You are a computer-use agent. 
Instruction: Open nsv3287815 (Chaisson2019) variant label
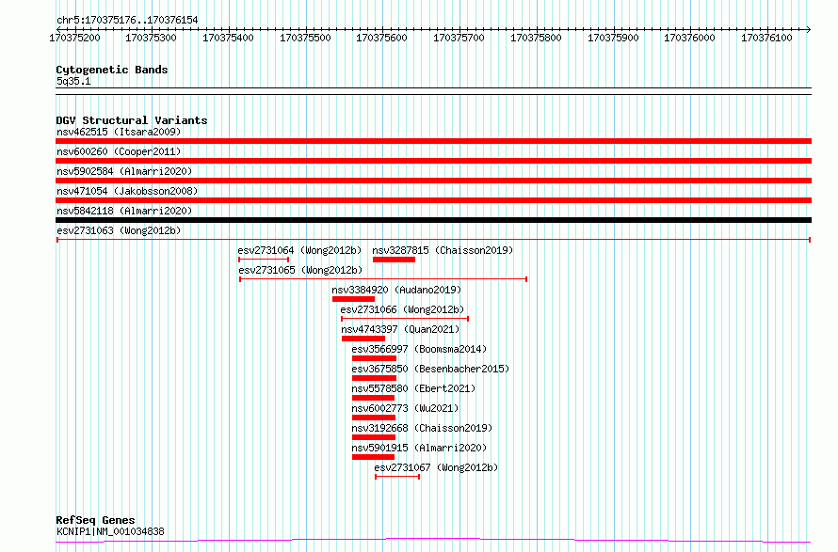tap(443, 250)
